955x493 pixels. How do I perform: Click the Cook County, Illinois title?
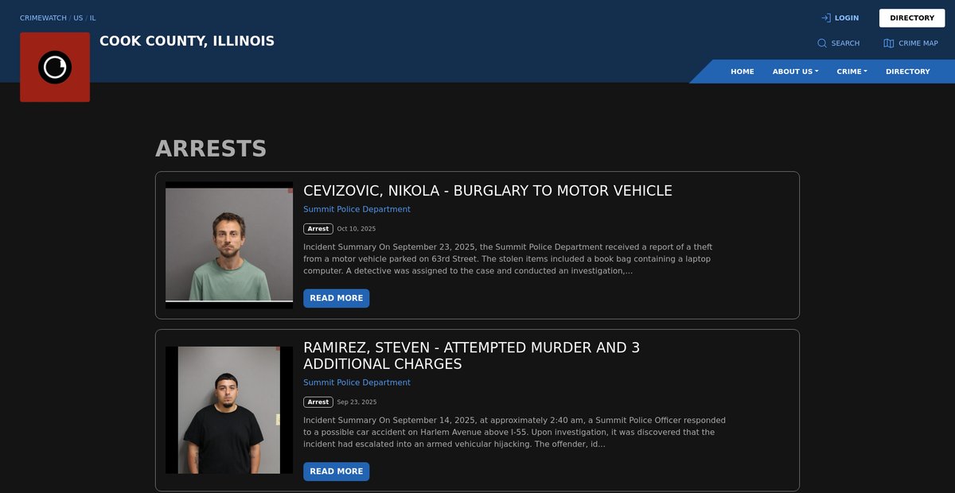coord(187,41)
